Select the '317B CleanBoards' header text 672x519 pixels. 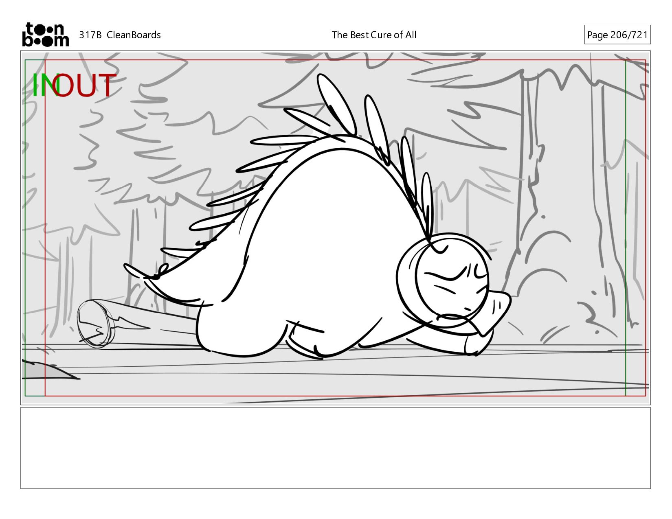point(120,35)
